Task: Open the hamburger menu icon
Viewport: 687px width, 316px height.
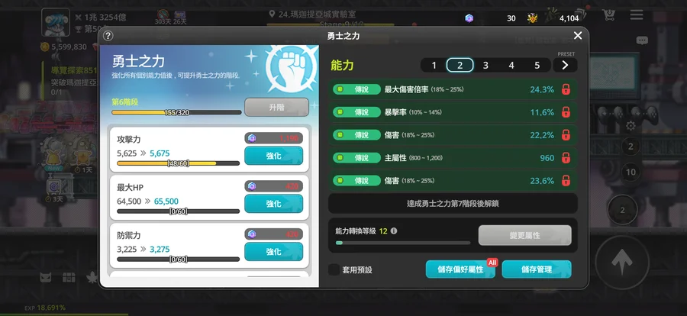Action: [637, 15]
